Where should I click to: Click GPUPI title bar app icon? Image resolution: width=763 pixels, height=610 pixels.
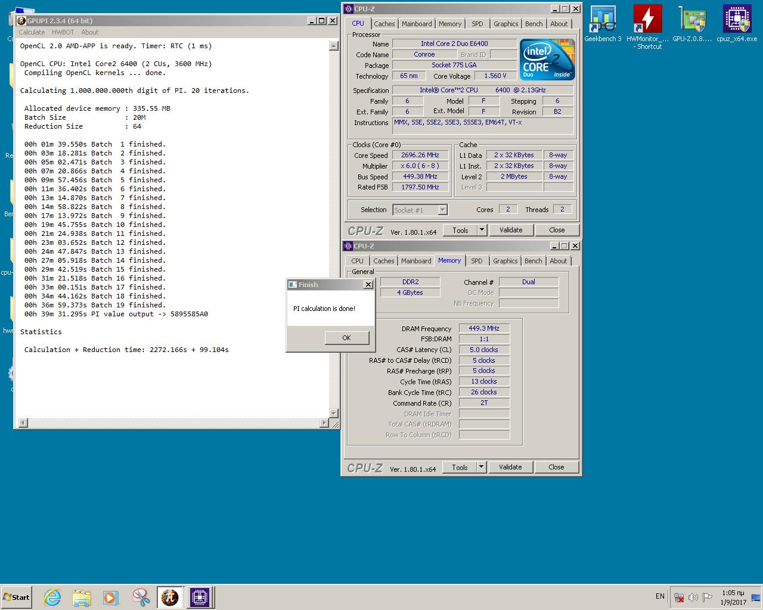[x=21, y=21]
